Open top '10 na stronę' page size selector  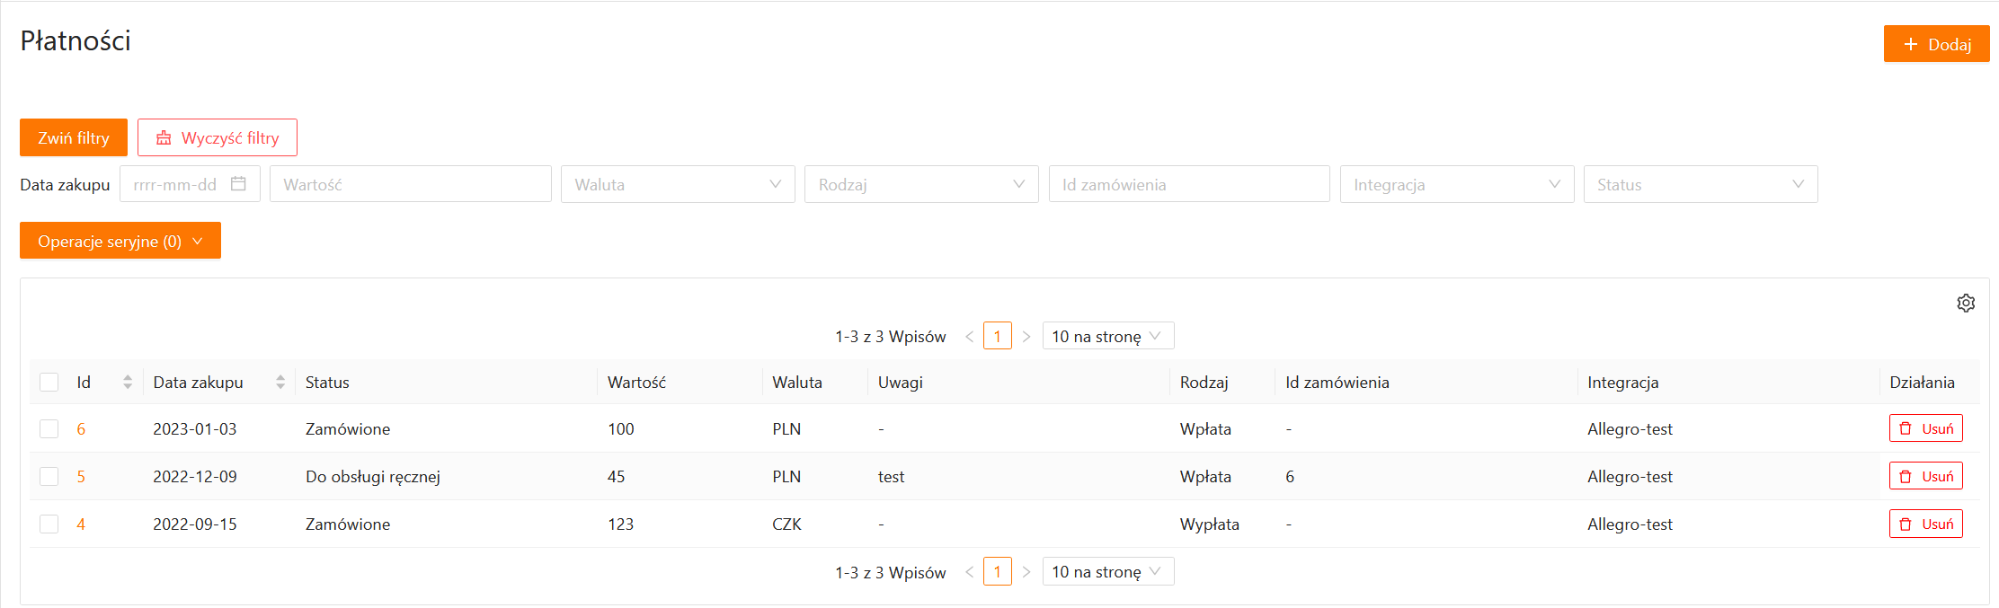[1107, 337]
